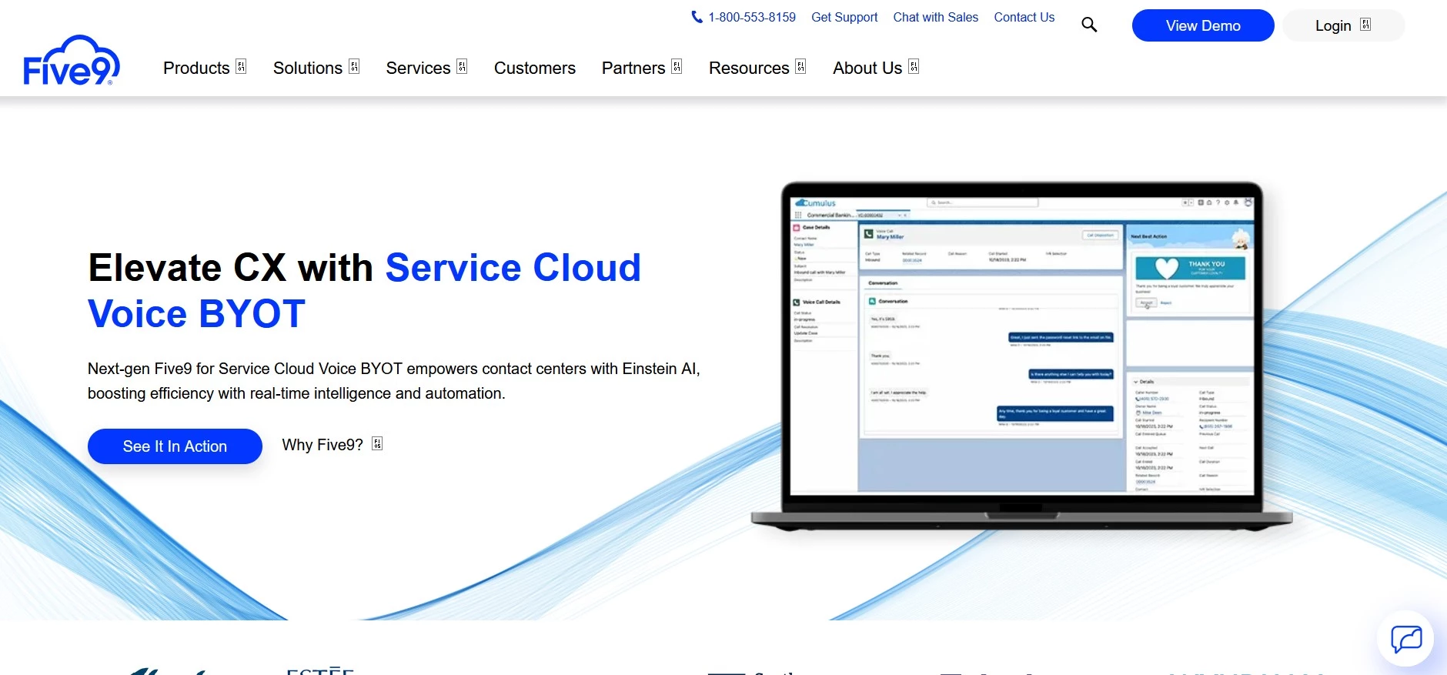
Task: Click the laptop product screenshot image
Action: pyautogui.click(x=1021, y=356)
